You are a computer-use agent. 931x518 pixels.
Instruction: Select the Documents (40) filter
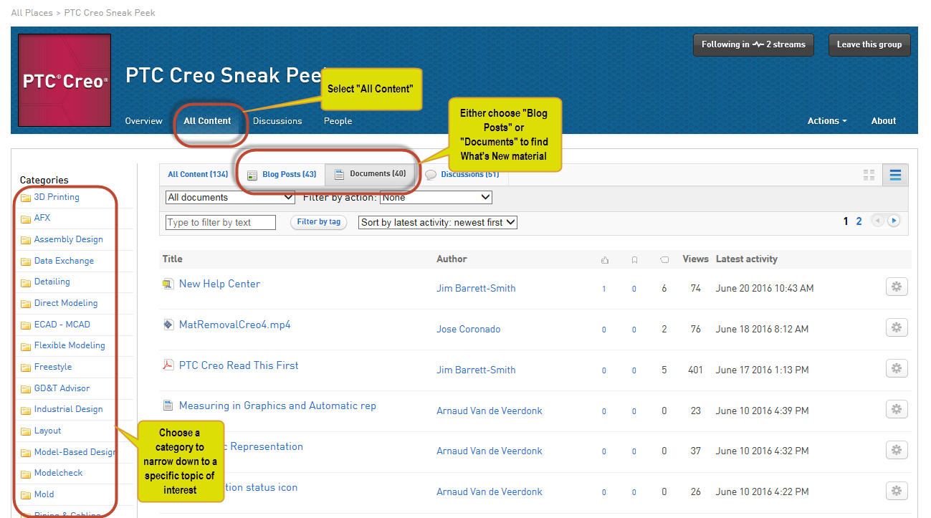click(x=371, y=174)
